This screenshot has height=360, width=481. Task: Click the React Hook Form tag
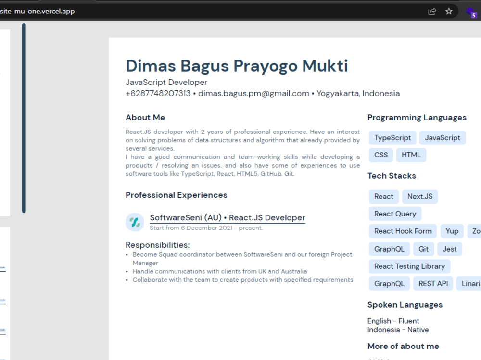point(403,231)
